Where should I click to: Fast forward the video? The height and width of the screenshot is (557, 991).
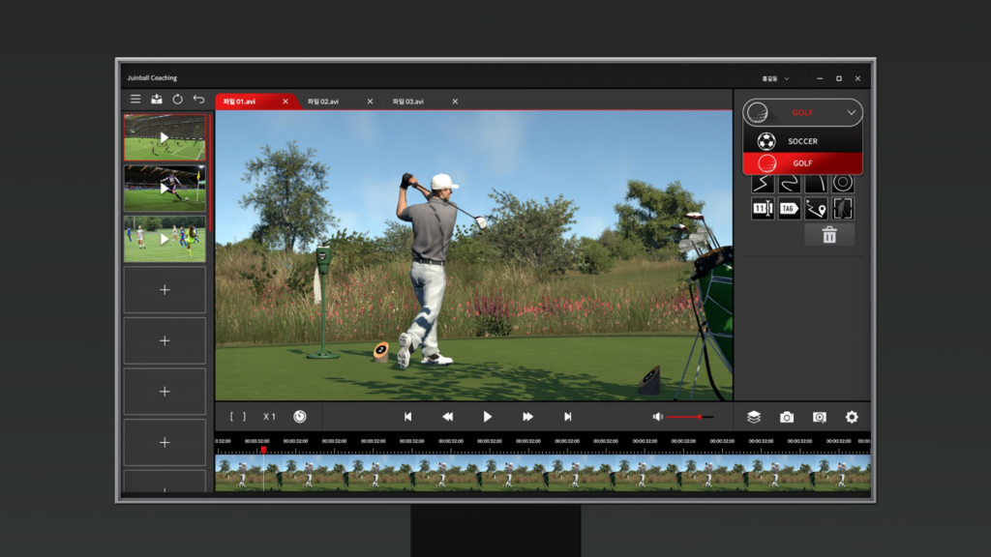pyautogui.click(x=527, y=417)
